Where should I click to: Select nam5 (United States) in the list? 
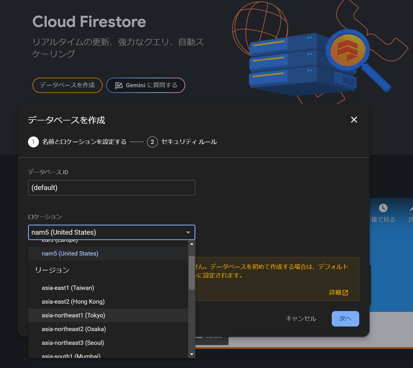(x=108, y=254)
